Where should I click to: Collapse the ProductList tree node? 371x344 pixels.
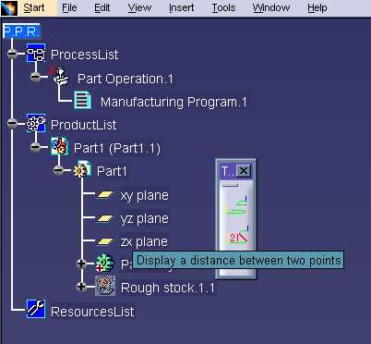(x=12, y=123)
